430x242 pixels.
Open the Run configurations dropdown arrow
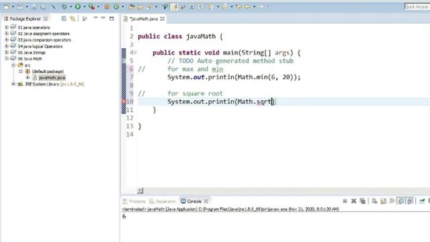[x=85, y=7]
